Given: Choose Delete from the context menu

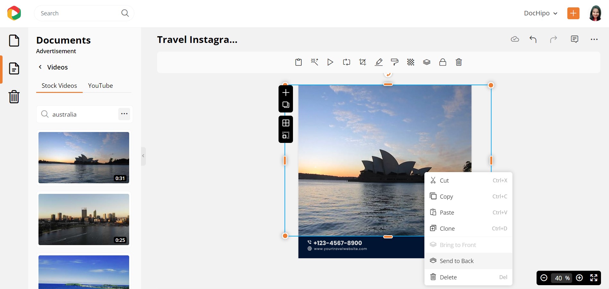Looking at the screenshot, I should point(468,277).
